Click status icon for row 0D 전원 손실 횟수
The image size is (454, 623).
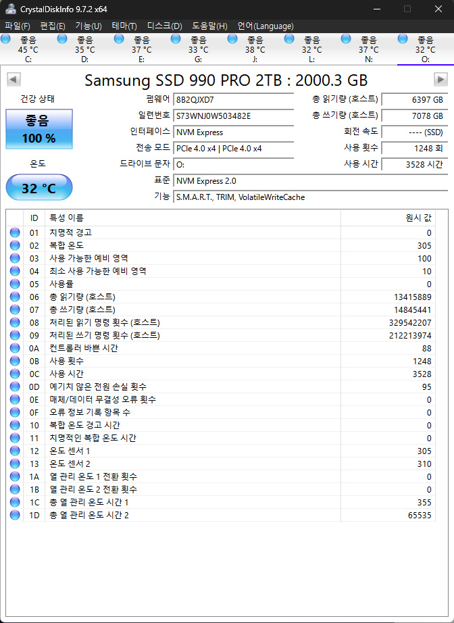pos(15,387)
